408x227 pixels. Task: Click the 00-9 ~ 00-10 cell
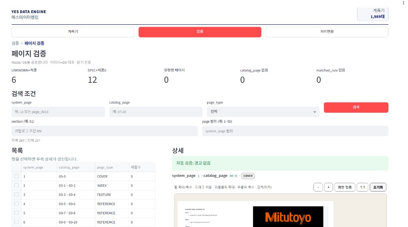pyautogui.click(x=76, y=222)
